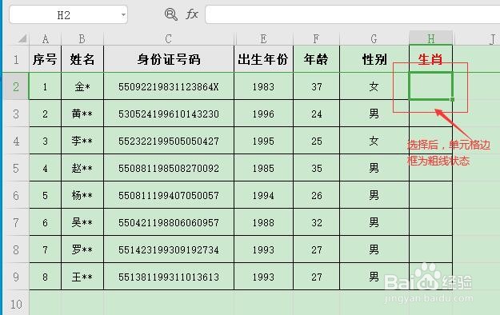Click birth year cell 1985
Screen dimensions: 500x315
click(x=263, y=168)
